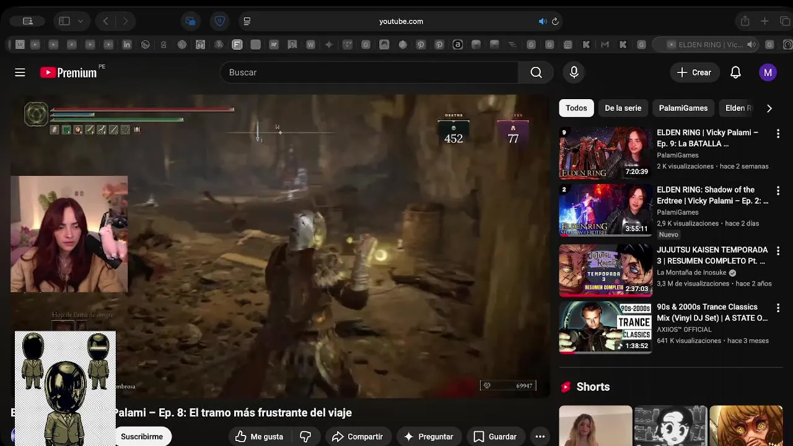Open the Crear menu
This screenshot has height=446, width=793.
coord(694,72)
